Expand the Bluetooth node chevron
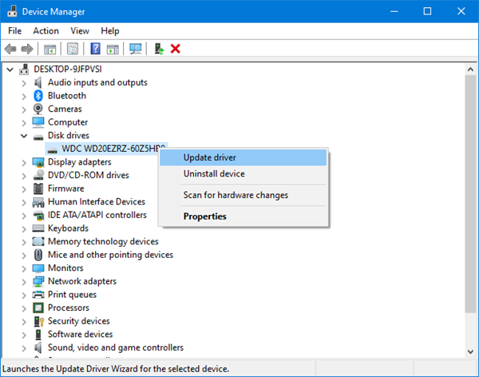This screenshot has width=479, height=377. coord(24,97)
